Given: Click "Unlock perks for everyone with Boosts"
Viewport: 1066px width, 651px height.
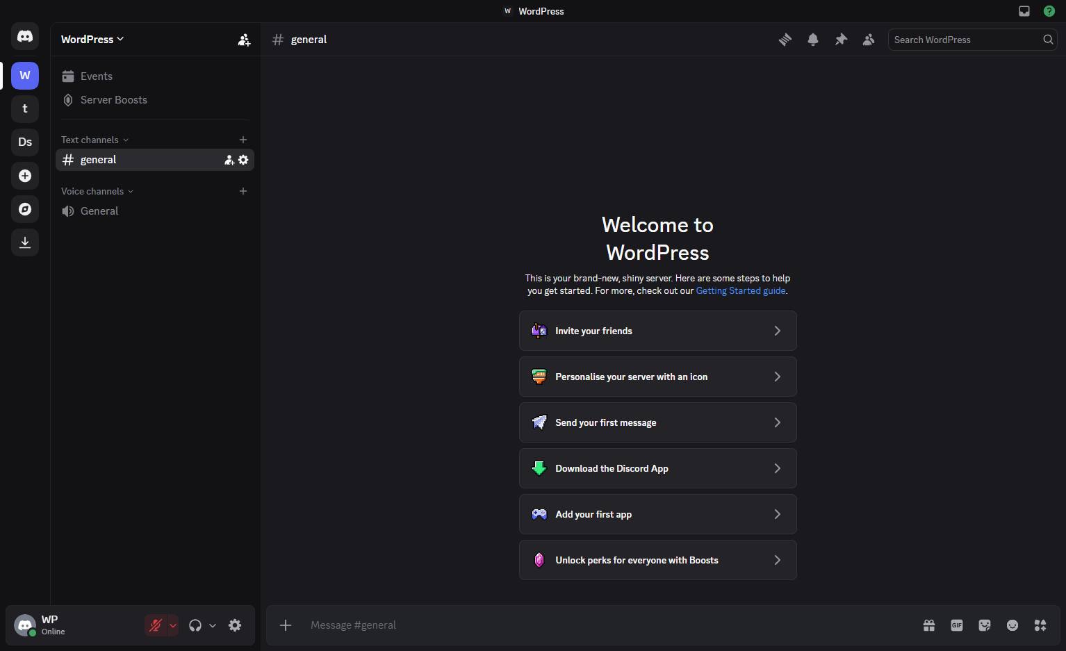Looking at the screenshot, I should 658,560.
